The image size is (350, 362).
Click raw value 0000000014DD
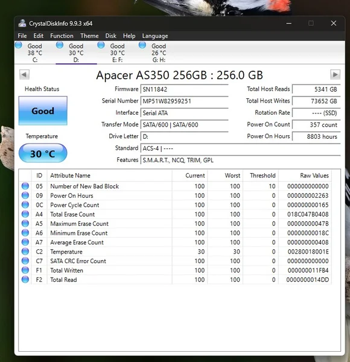pos(308,280)
